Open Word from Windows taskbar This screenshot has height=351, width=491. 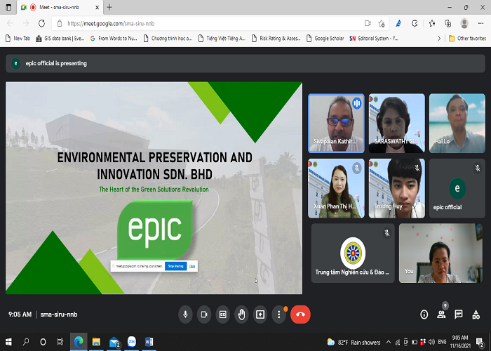point(149,342)
